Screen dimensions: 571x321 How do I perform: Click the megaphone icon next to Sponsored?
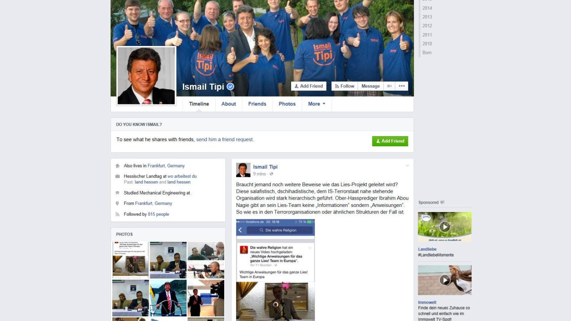443,202
